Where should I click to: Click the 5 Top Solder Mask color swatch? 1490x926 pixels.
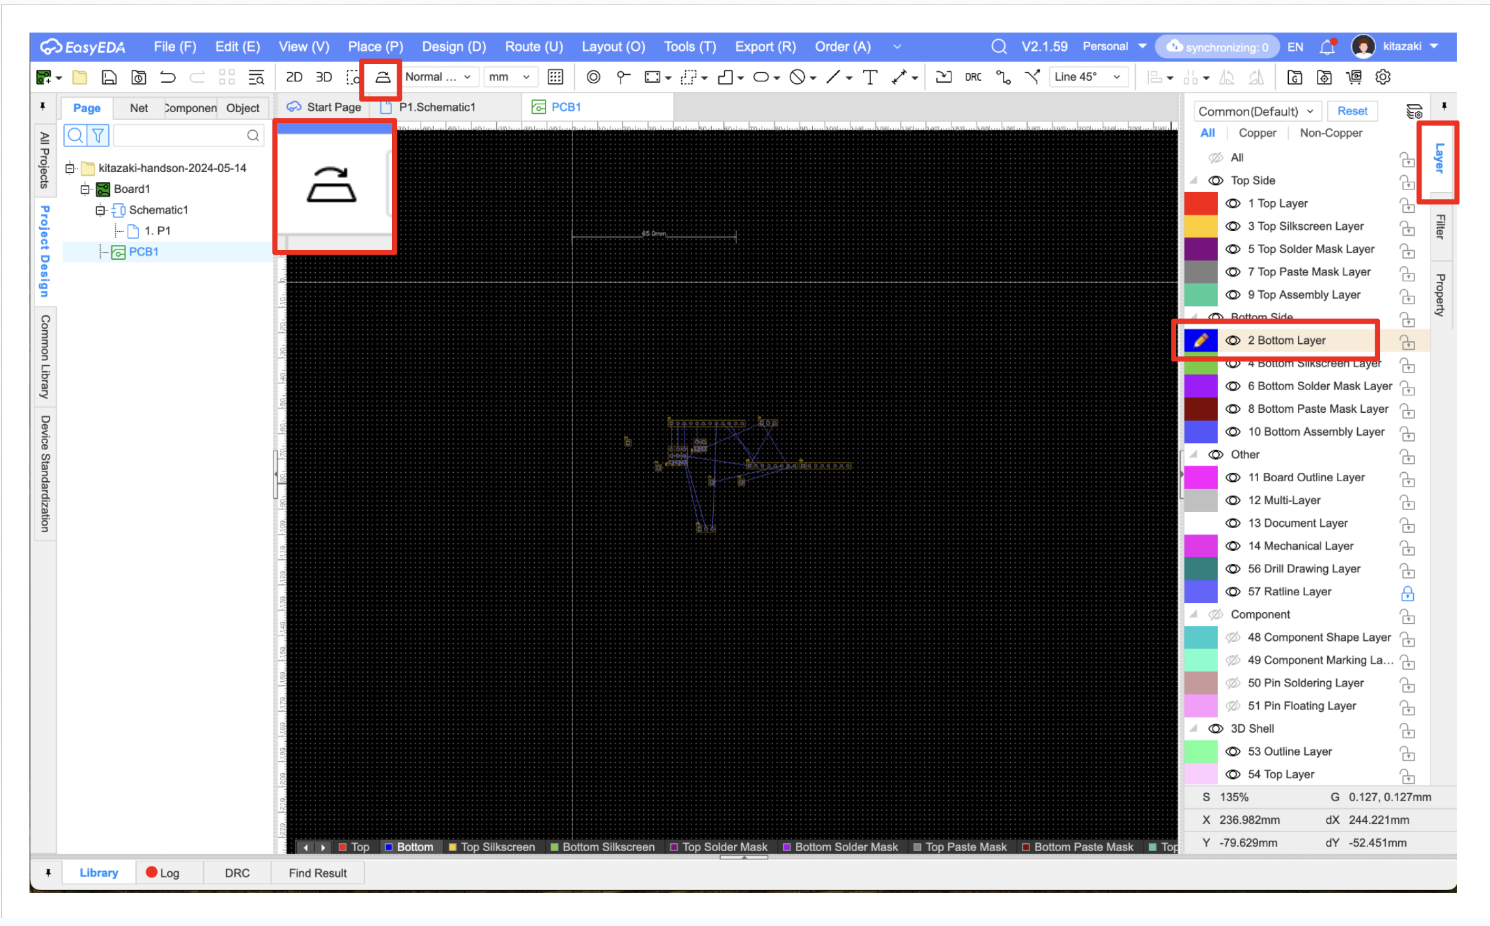pos(1200,249)
